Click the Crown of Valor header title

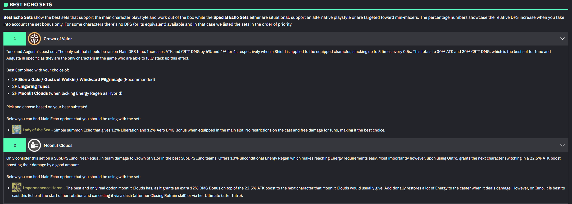(x=58, y=39)
